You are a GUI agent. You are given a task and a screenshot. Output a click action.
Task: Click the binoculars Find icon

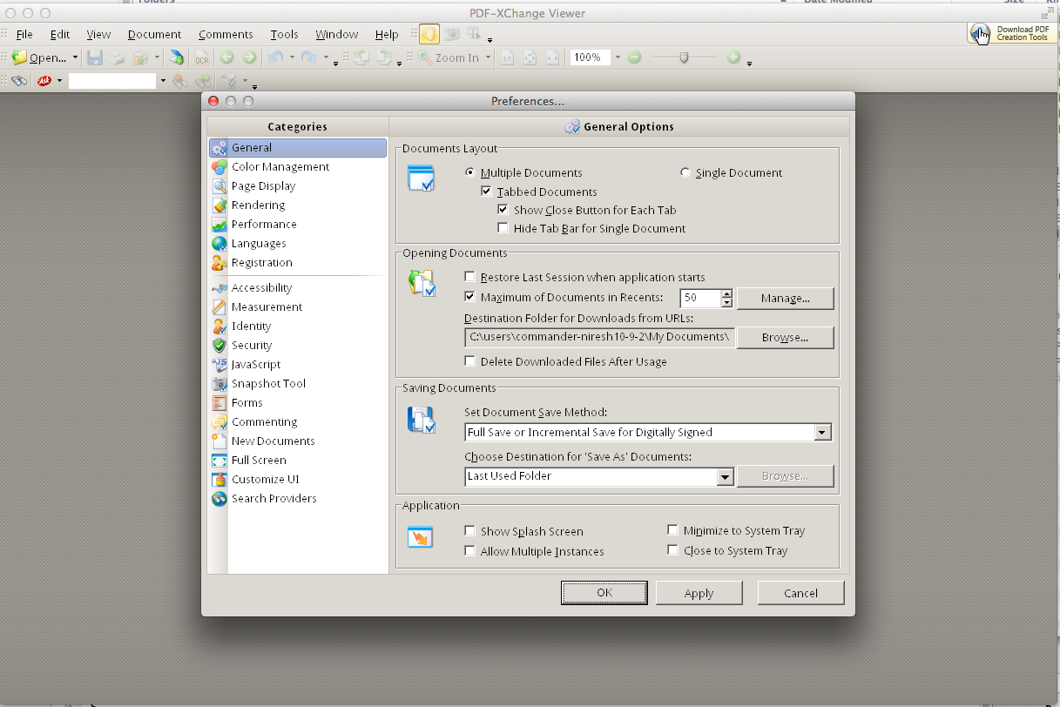coord(19,81)
